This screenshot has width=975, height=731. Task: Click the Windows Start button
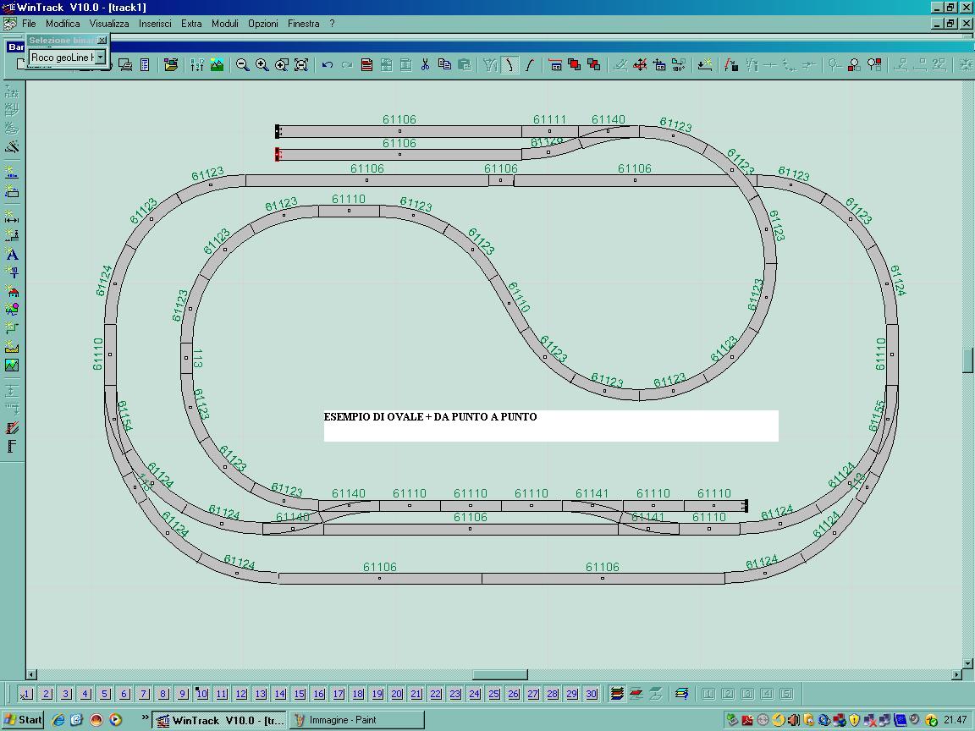pos(22,720)
